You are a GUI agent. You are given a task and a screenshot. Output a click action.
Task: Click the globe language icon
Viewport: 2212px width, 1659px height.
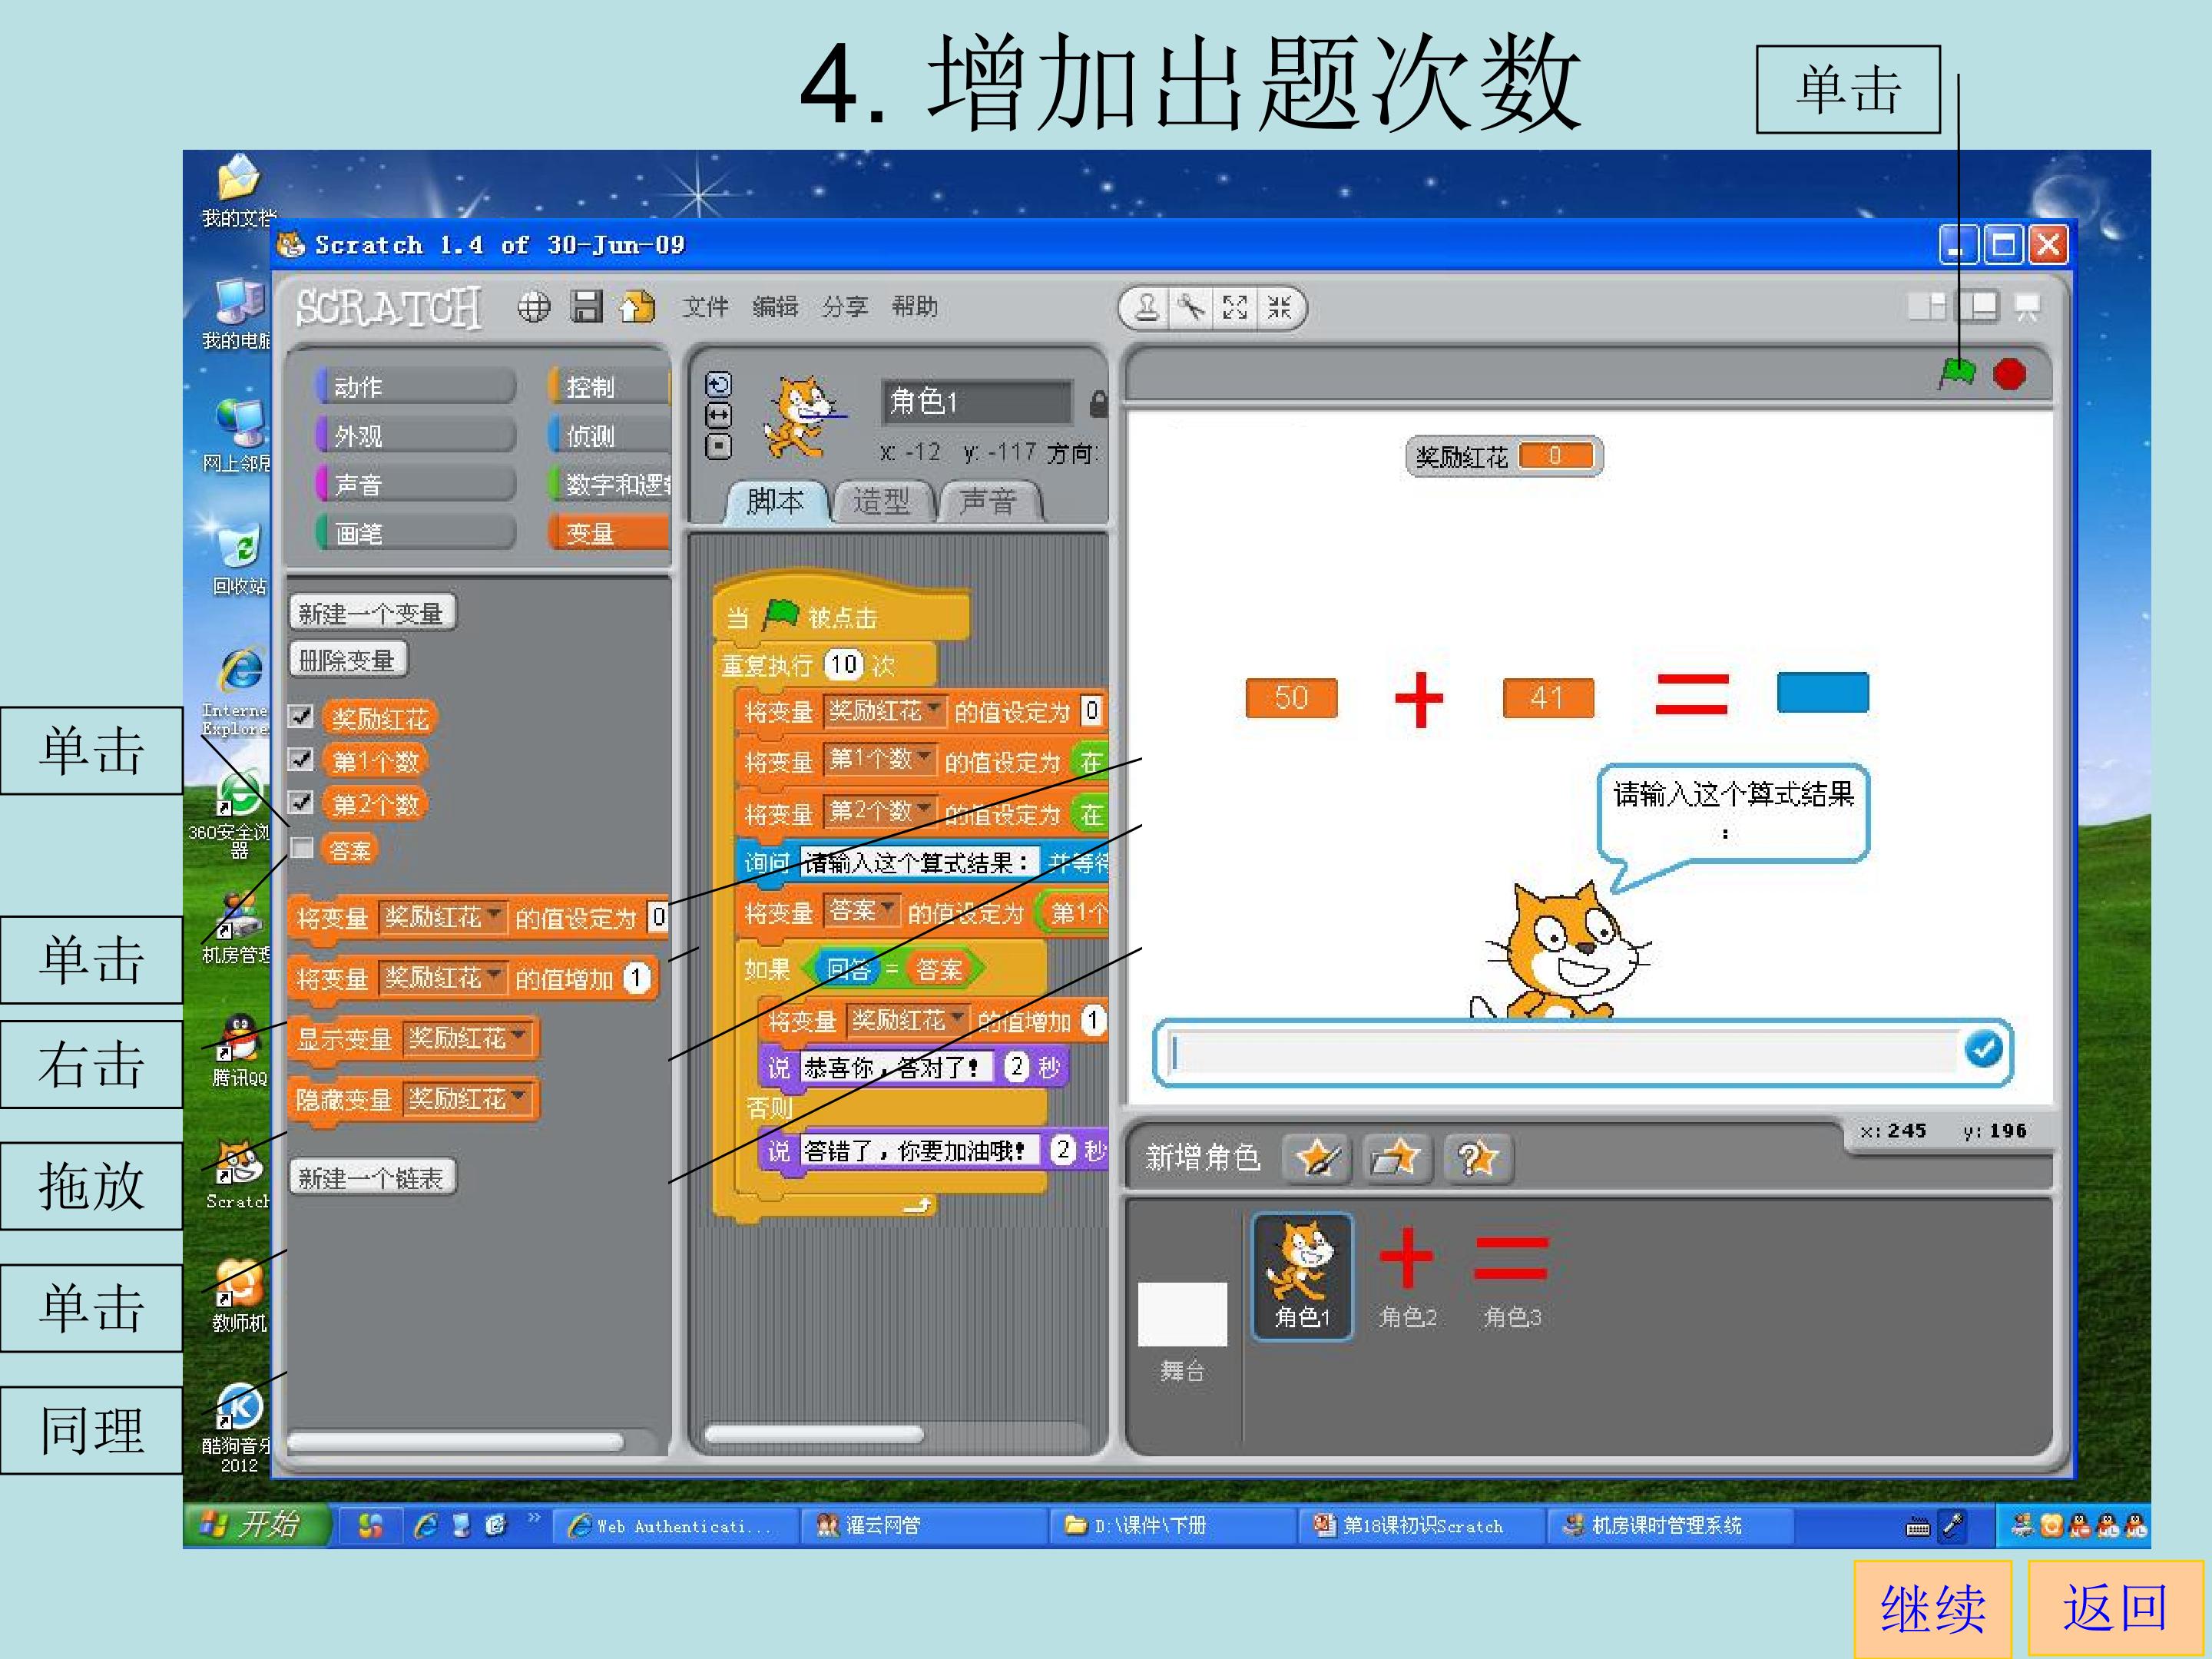533,307
